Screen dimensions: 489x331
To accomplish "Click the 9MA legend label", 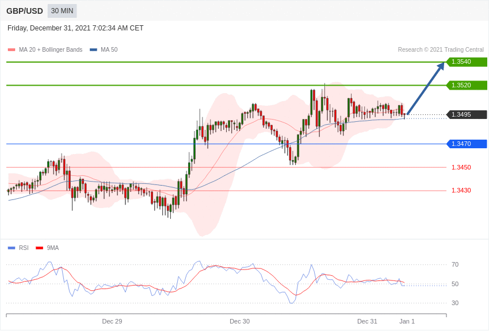I will (x=53, y=248).
